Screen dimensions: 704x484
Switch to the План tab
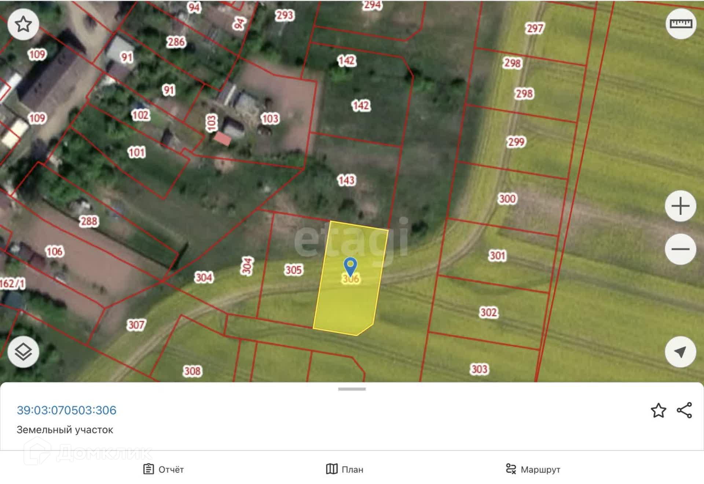pyautogui.click(x=345, y=469)
